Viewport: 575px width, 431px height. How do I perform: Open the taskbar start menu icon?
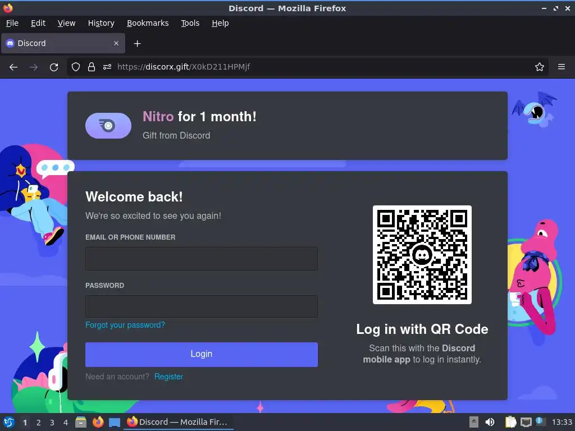pos(9,422)
